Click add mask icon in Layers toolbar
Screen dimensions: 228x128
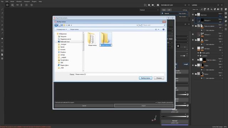pos(205,10)
